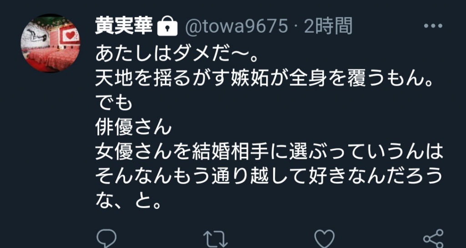
Task: Like the tweet with the heart icon
Action: [x=324, y=239]
